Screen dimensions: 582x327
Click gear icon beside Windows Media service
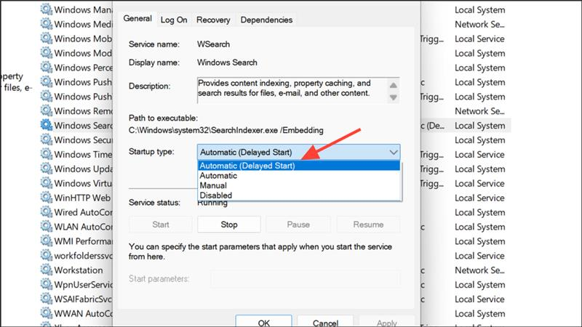(47, 24)
